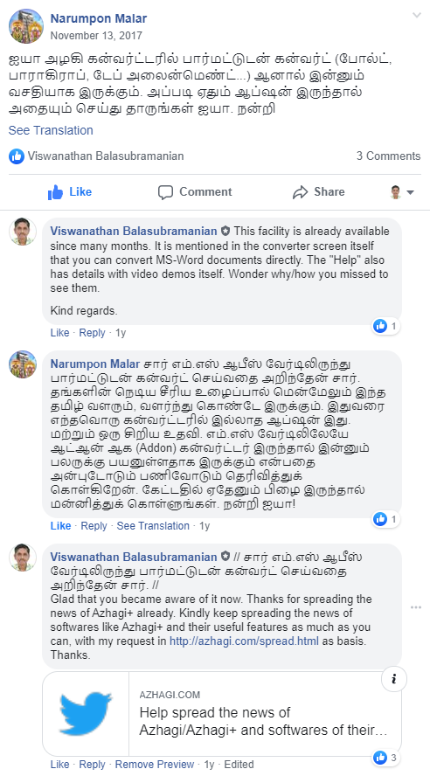Click the info icon on the link preview
430x776 pixels.
(394, 680)
